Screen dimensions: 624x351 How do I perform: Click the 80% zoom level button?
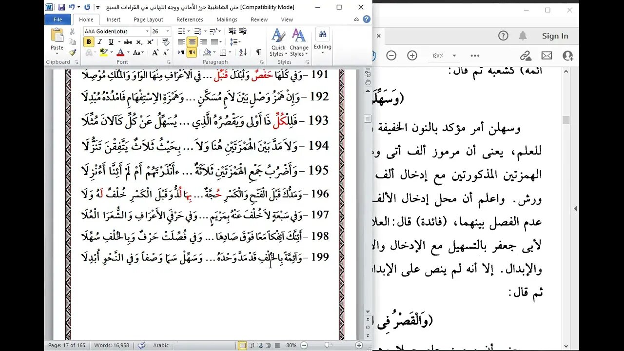click(x=291, y=345)
